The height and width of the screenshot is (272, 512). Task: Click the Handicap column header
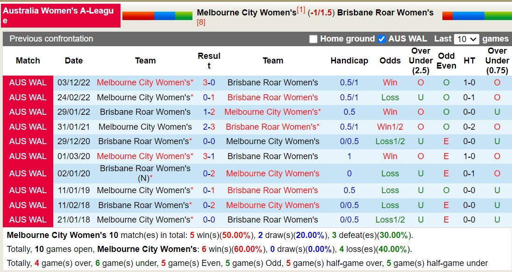pyautogui.click(x=349, y=60)
